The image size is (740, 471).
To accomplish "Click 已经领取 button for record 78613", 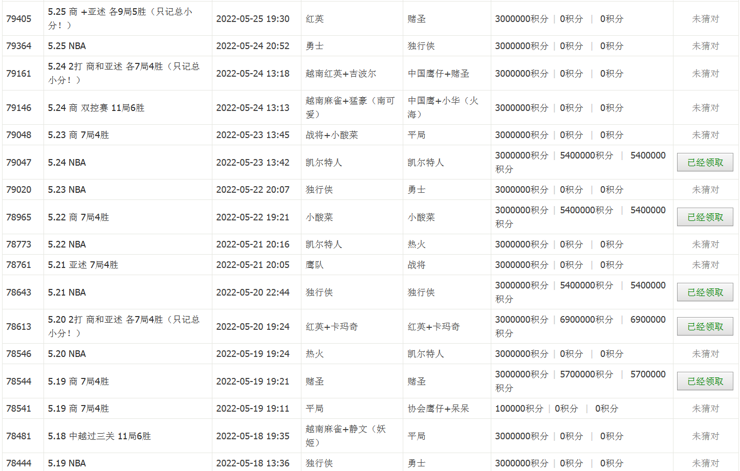I will point(705,326).
